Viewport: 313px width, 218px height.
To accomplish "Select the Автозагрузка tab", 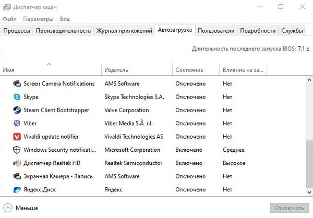I will (x=175, y=30).
